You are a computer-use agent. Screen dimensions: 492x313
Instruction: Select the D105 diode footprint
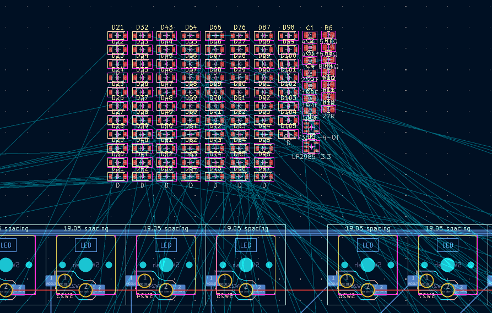click(288, 134)
